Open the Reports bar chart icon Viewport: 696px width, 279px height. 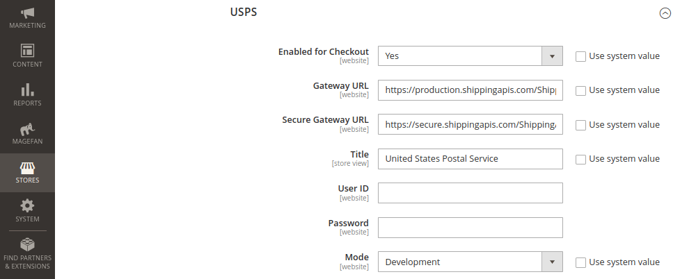coord(27,90)
